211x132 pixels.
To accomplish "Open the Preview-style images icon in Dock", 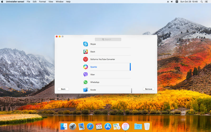I will 117,126.
